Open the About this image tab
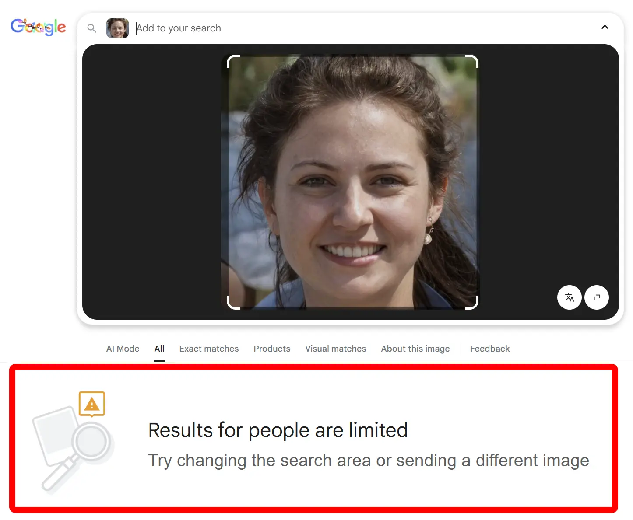The height and width of the screenshot is (520, 633). coord(415,349)
